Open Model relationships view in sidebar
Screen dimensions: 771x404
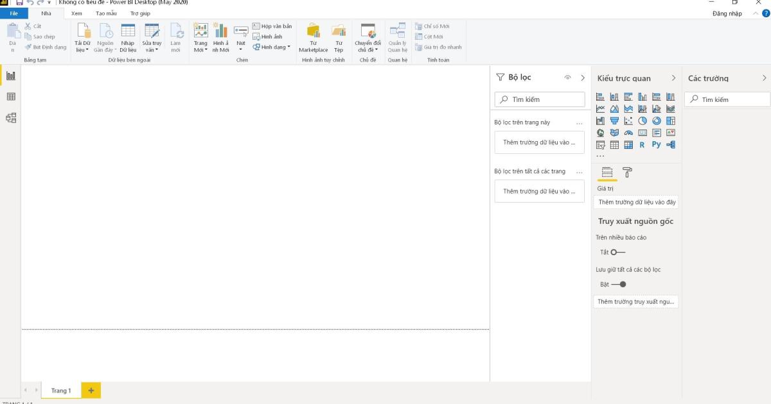coord(10,118)
